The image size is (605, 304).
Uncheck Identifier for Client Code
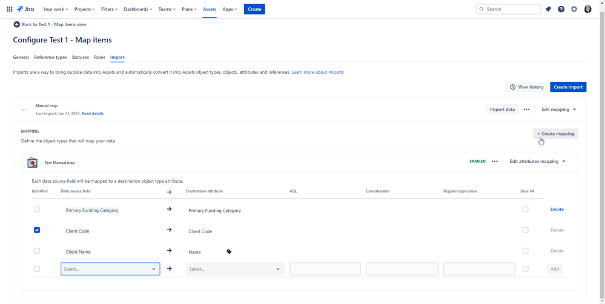37,230
